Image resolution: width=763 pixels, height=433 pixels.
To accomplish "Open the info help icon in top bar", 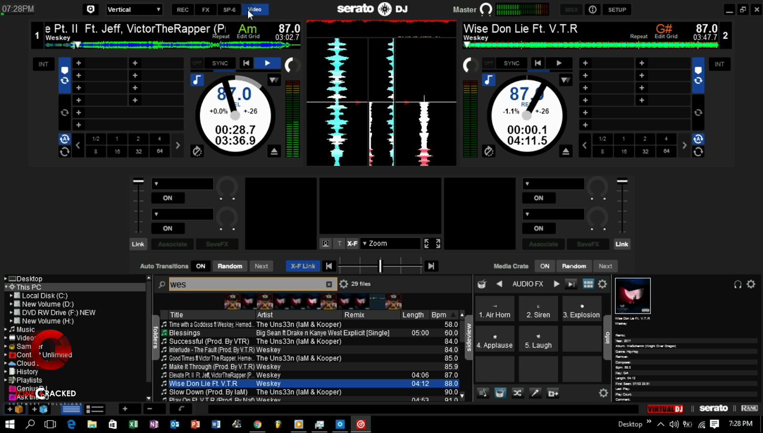I will tap(593, 10).
